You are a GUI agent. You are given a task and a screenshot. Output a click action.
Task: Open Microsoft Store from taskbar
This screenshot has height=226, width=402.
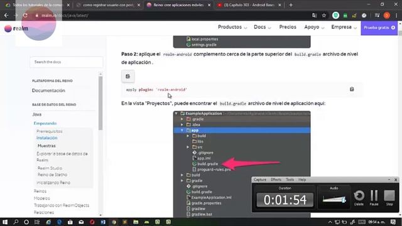[x=70, y=222]
